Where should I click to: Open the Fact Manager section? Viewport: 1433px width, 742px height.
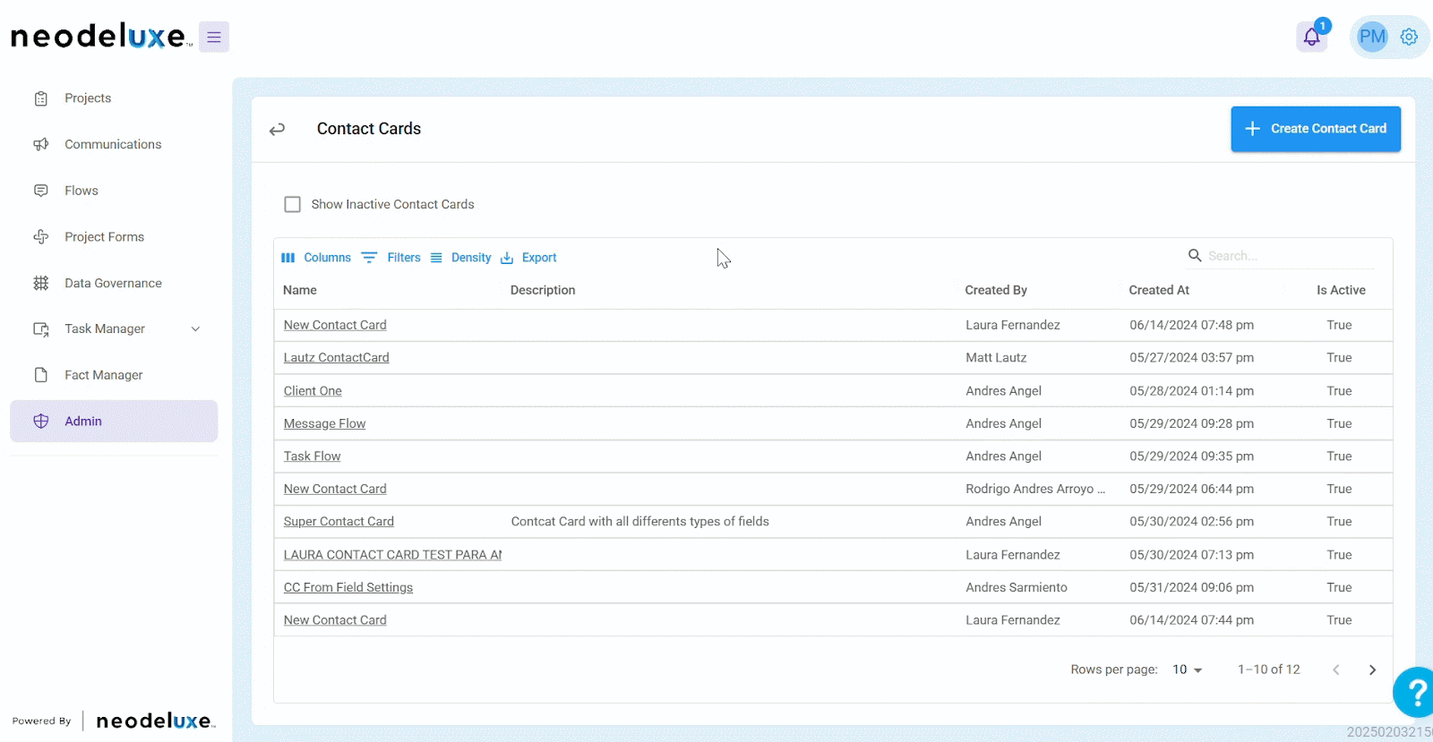pos(103,375)
